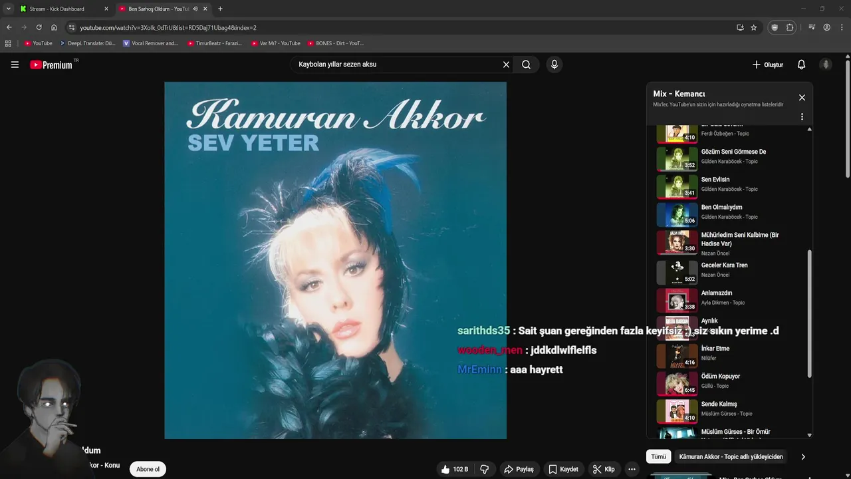The height and width of the screenshot is (479, 851).
Task: Open browser extensions puzzle menu
Action: (790, 27)
